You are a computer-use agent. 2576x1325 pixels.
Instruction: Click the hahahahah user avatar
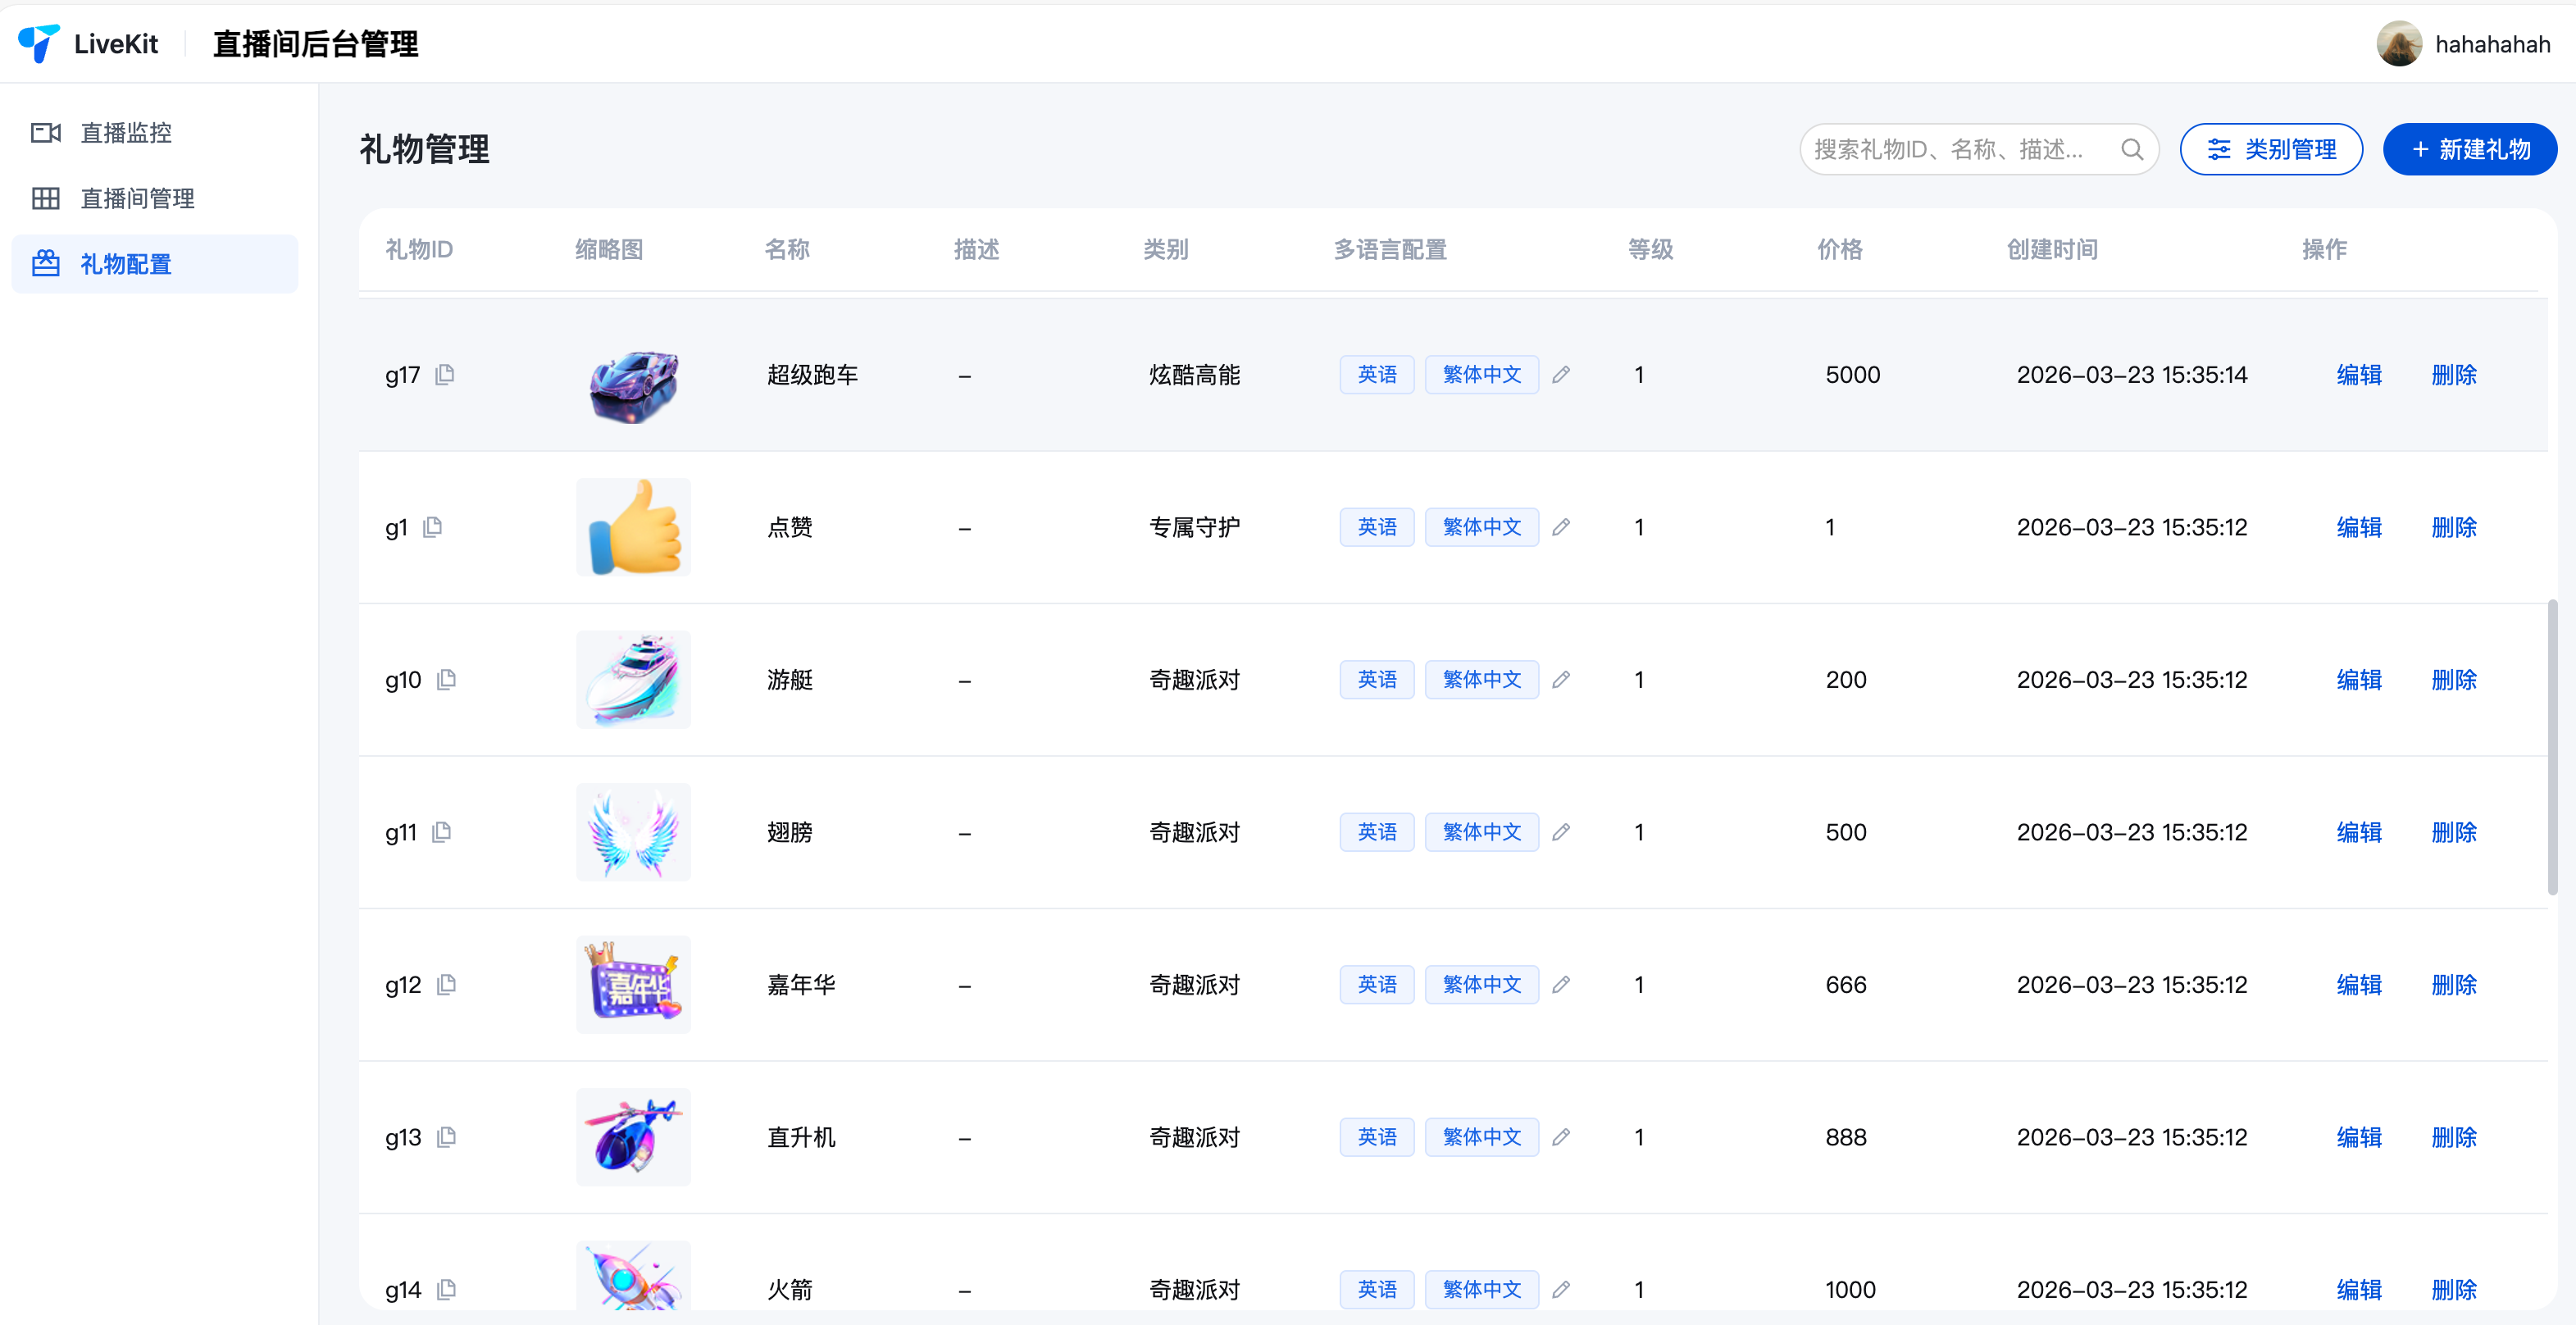[x=2398, y=43]
